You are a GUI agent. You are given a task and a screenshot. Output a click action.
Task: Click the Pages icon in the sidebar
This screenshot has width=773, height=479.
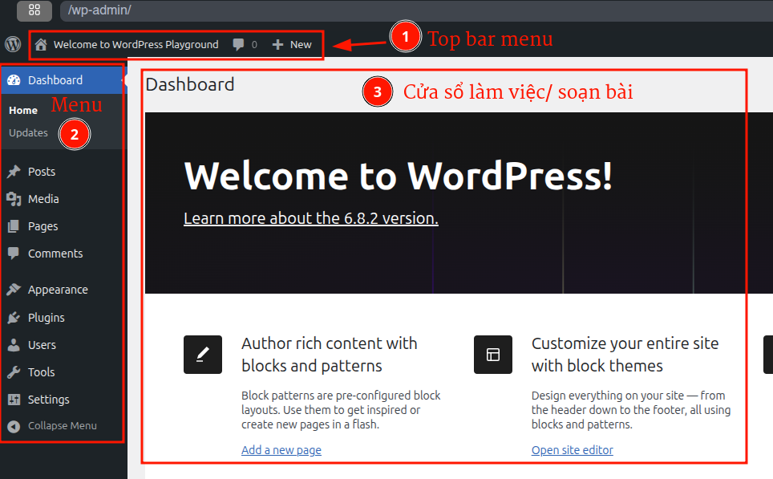coord(14,226)
